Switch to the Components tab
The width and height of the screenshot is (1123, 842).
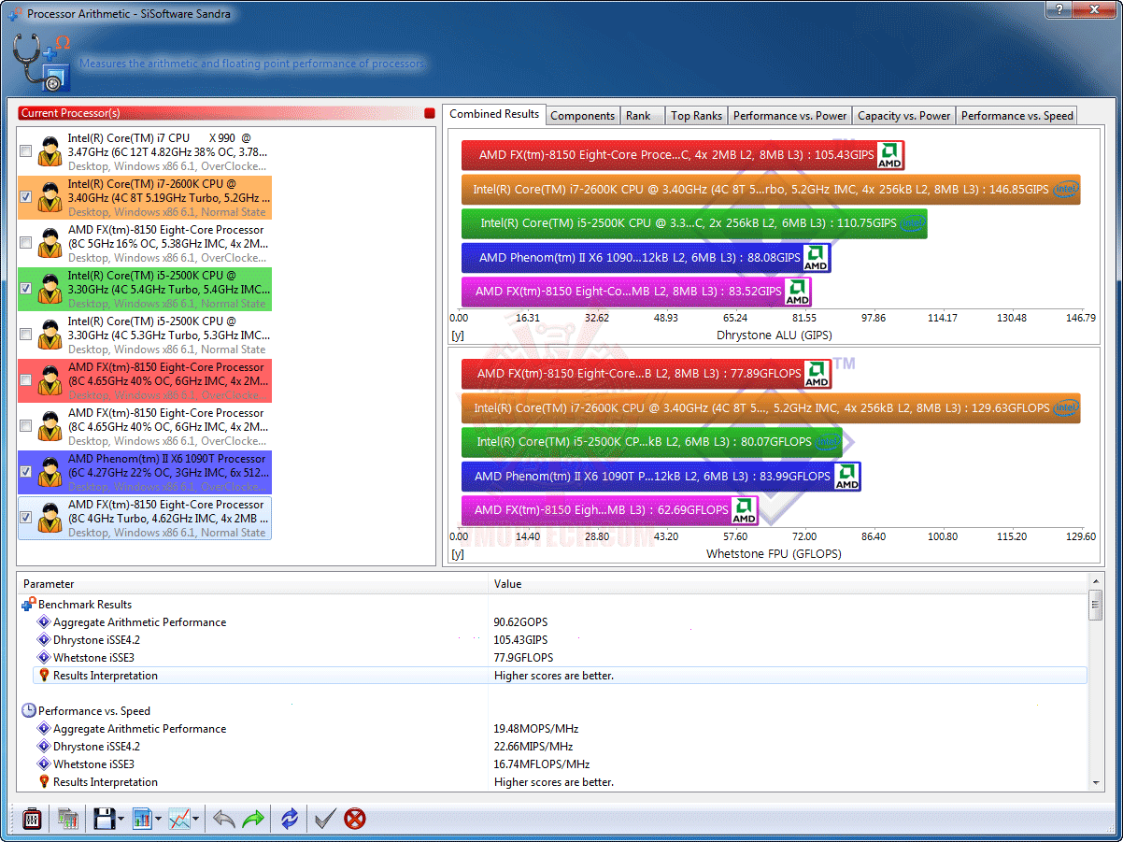click(x=583, y=116)
